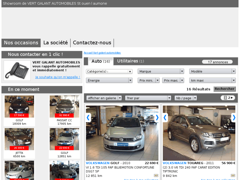Switch to the Utilitaires tab
Image resolution: width=240 pixels, height=180 pixels.
click(130, 61)
